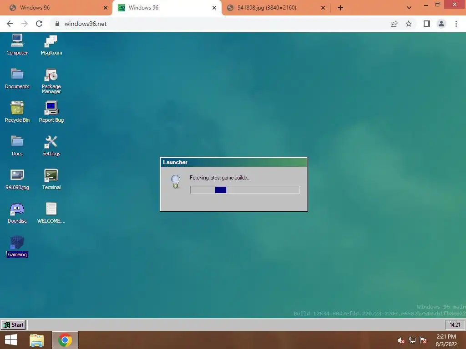Viewport: 466px width, 349px height.
Task: Open the Chrome three-dot menu
Action: (x=456, y=24)
